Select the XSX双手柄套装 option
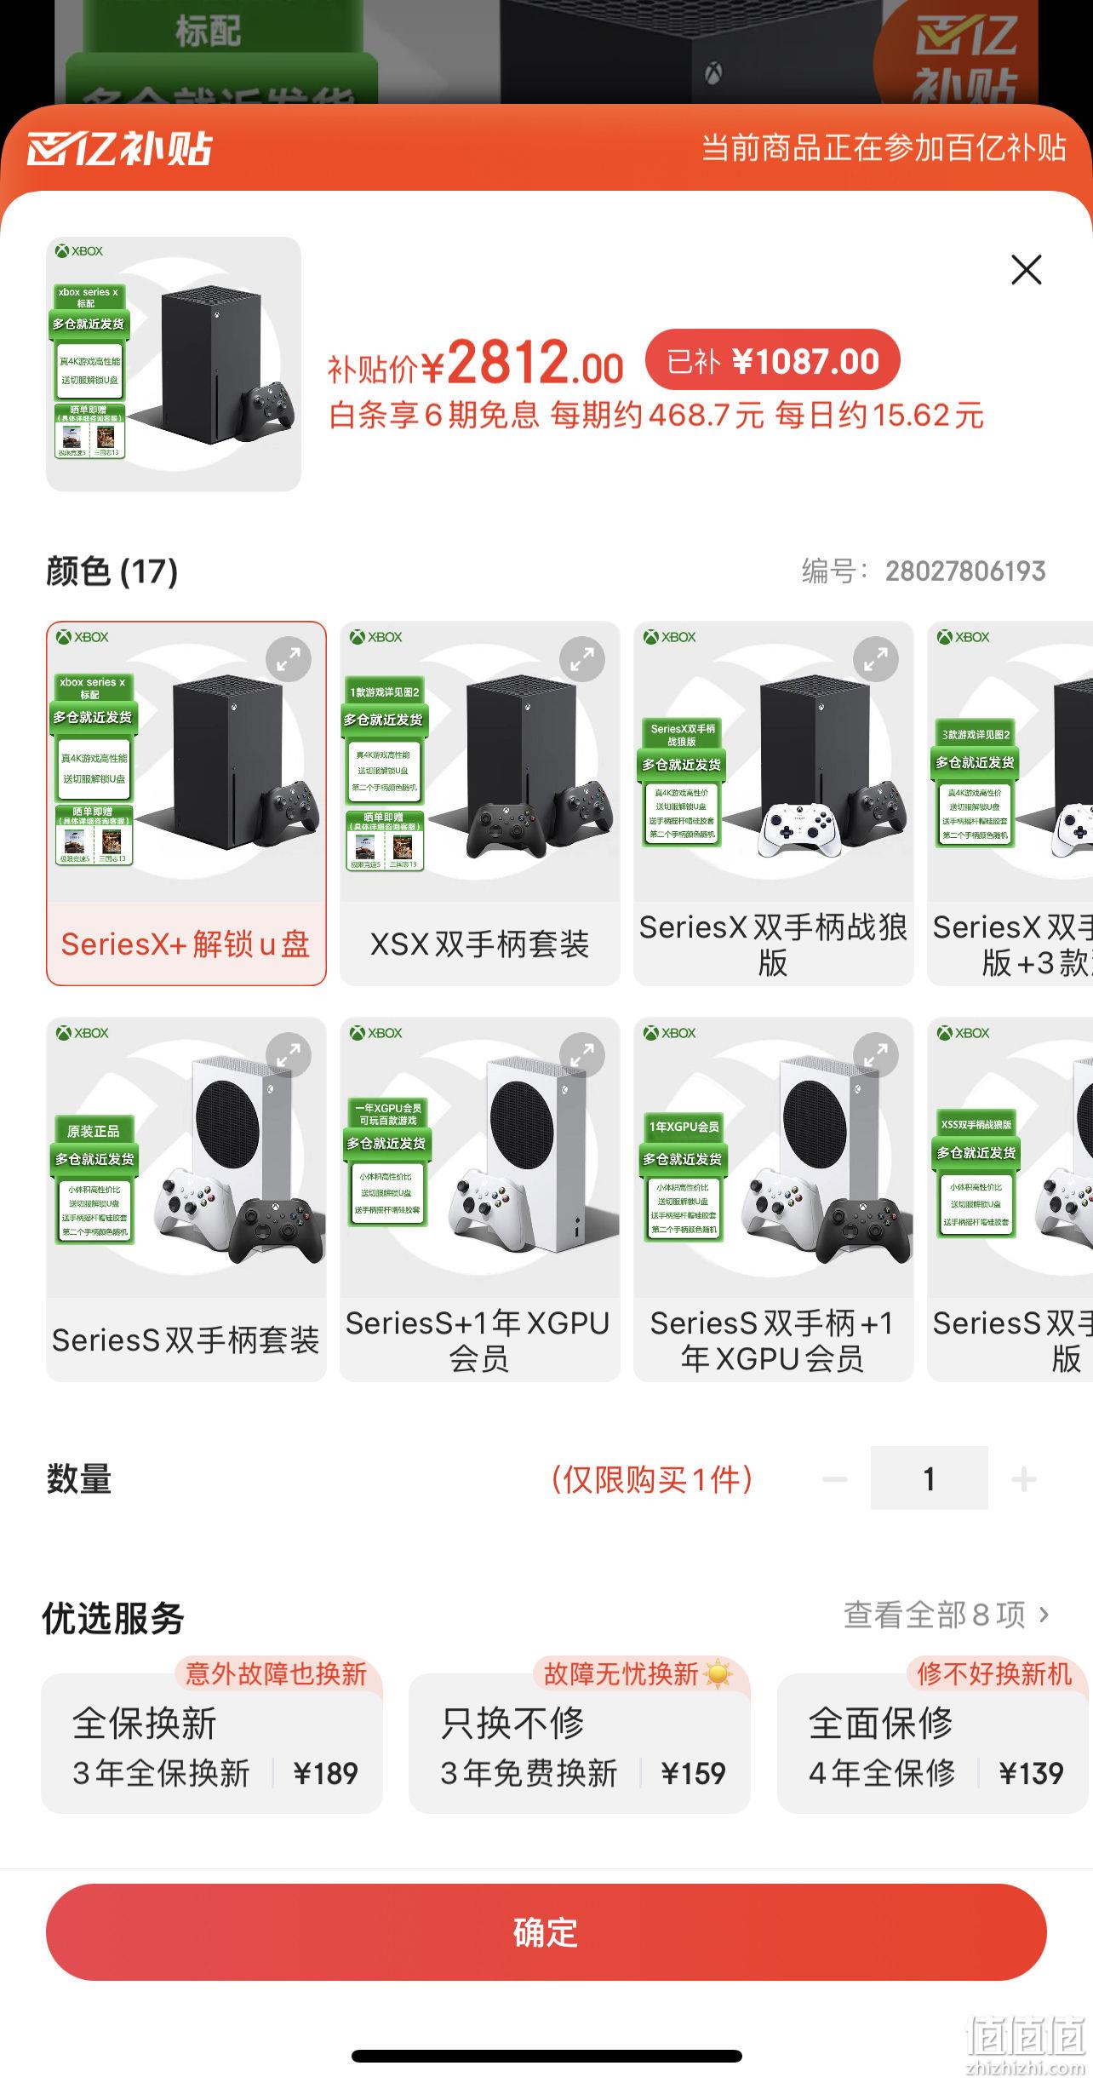The width and height of the screenshot is (1093, 2083). [x=480, y=804]
